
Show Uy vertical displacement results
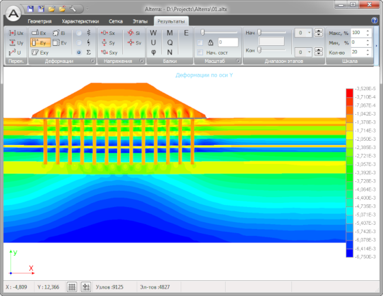click(x=16, y=43)
